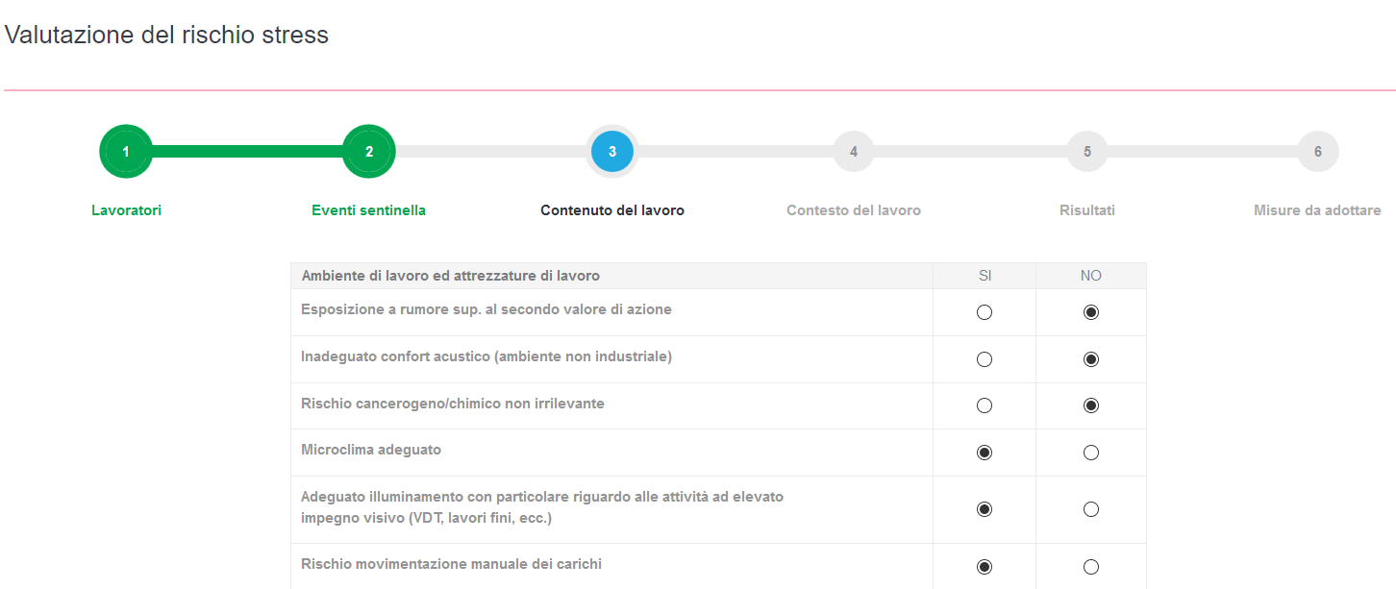Click the Rischio cancerogeno/chimico non irrilevante text

(453, 404)
